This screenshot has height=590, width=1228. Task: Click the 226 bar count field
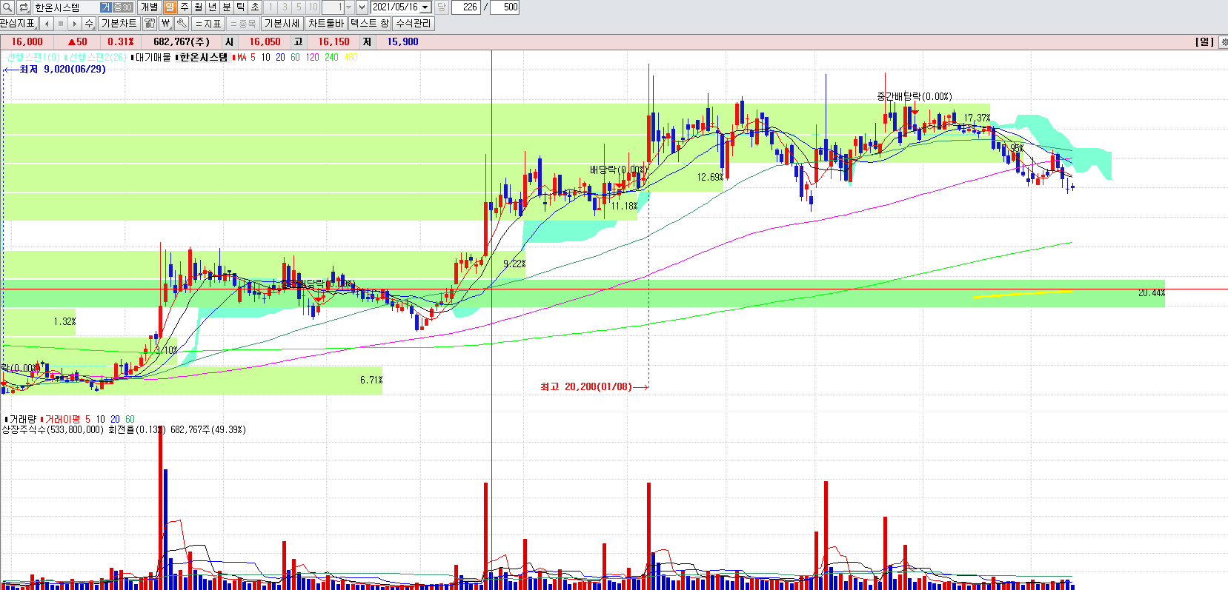(x=465, y=7)
